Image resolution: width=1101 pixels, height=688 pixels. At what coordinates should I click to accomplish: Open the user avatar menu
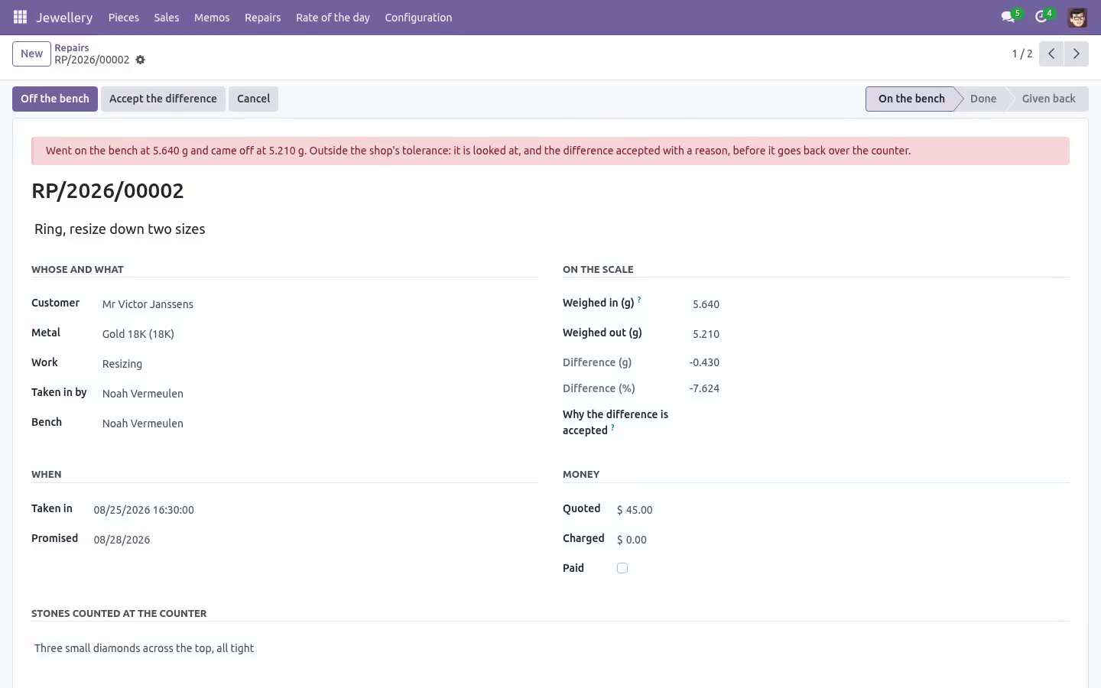[x=1077, y=17]
